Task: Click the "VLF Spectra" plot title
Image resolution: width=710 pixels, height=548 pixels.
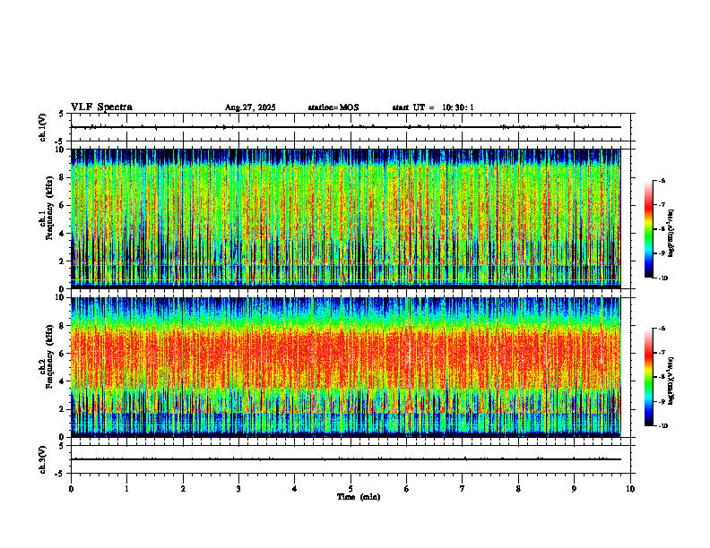Action: [x=101, y=107]
